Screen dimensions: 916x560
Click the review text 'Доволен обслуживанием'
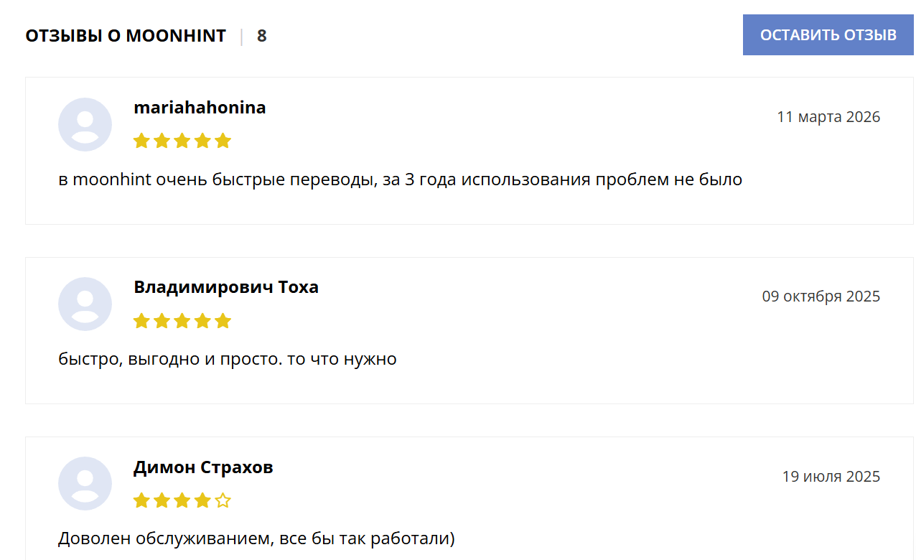tap(256, 538)
